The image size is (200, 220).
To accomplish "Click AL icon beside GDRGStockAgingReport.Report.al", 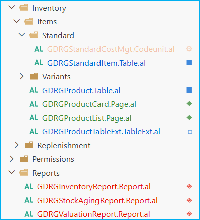I will click(29, 200).
